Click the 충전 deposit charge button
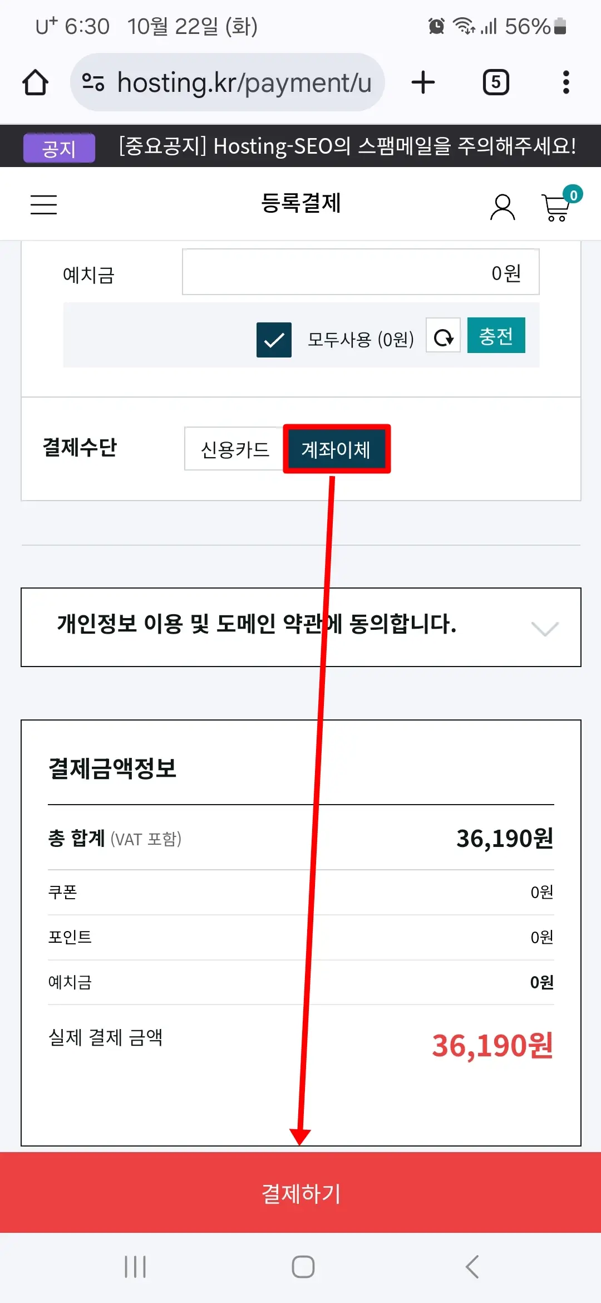This screenshot has height=1303, width=601. coord(496,335)
